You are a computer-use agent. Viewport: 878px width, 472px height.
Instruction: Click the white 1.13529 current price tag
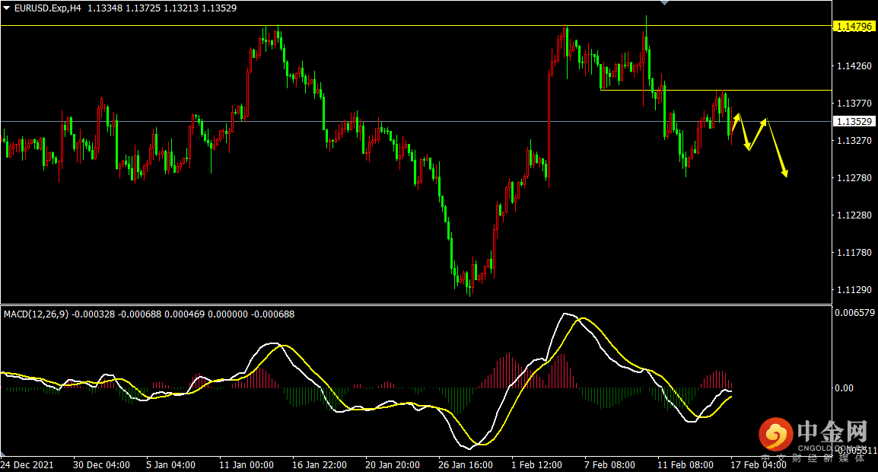coord(854,121)
